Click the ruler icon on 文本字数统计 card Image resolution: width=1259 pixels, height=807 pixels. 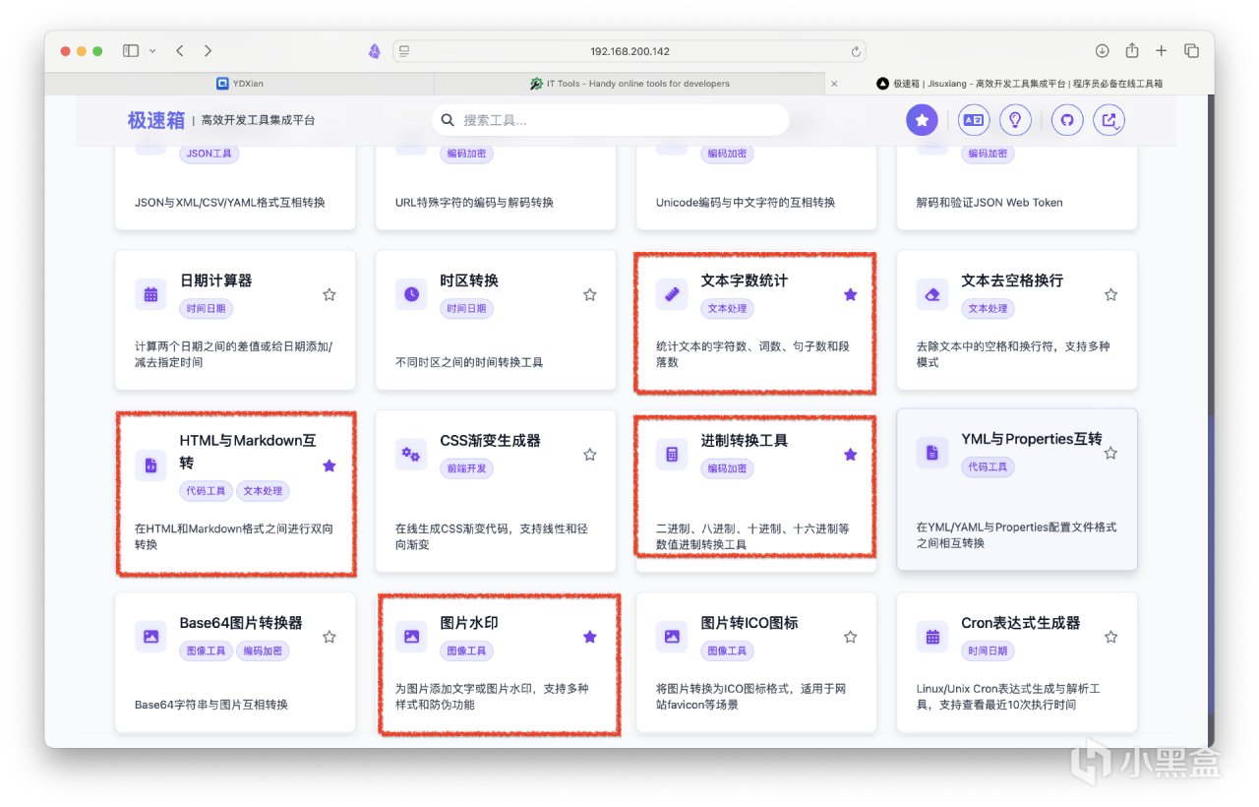point(672,293)
